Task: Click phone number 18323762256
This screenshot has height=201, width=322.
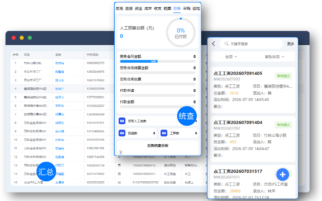Action: pos(95,140)
